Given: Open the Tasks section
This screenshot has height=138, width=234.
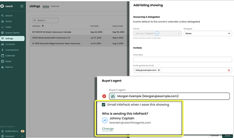Looking at the screenshot, I should [x=8, y=27].
